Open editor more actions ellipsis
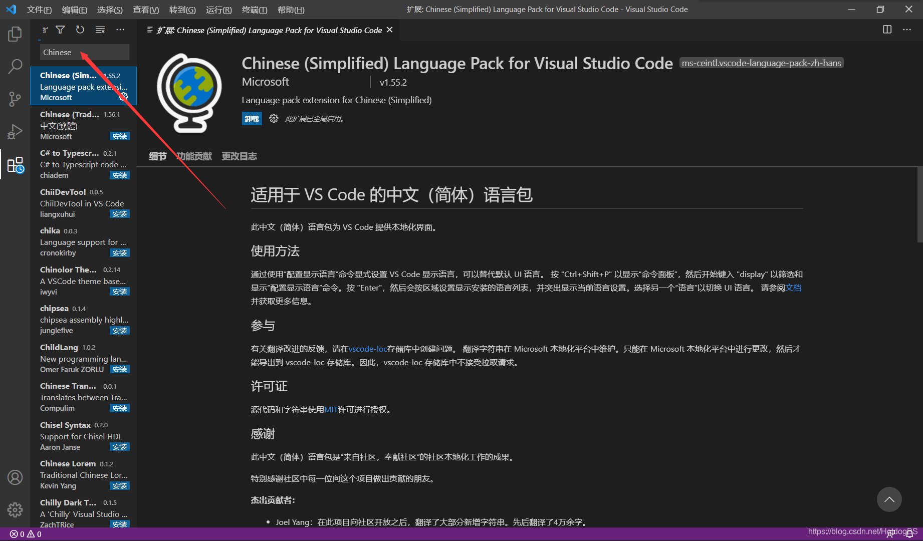The height and width of the screenshot is (541, 923). (x=907, y=30)
